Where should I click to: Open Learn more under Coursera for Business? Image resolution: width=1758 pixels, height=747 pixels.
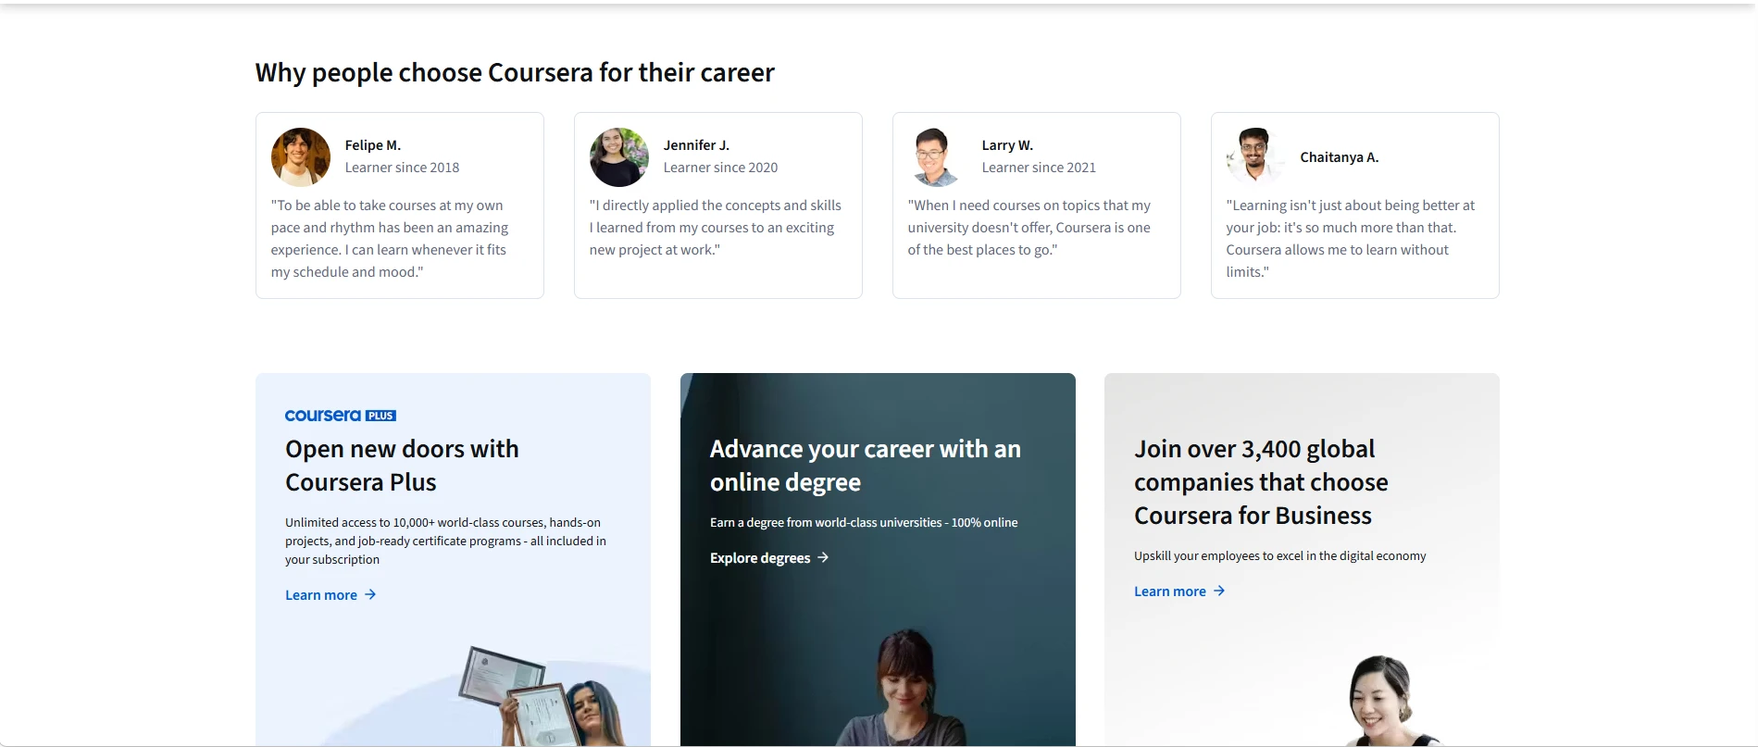pos(1169,591)
